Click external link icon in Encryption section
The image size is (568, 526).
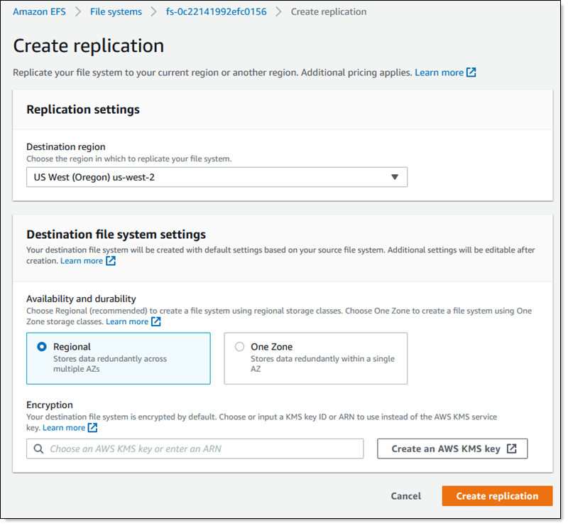pyautogui.click(x=93, y=428)
